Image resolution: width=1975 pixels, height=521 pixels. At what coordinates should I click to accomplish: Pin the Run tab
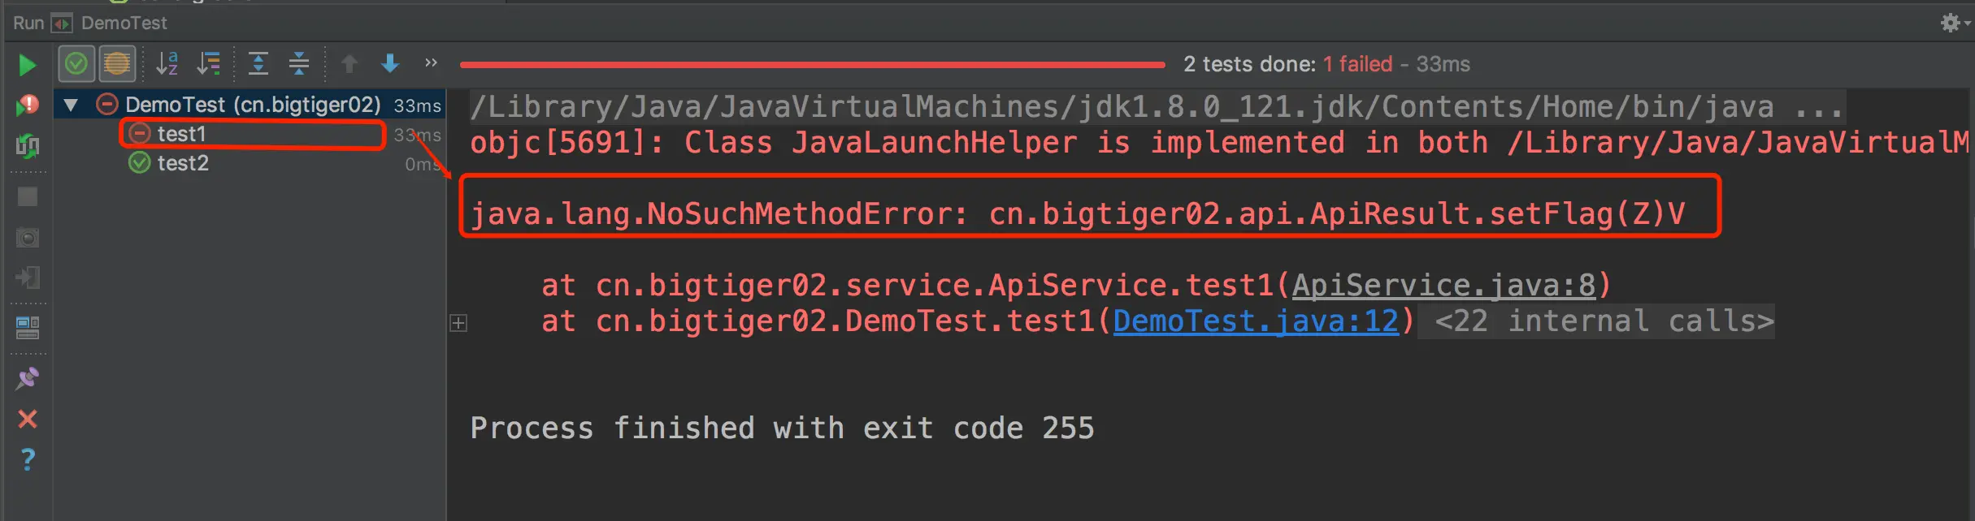[27, 378]
